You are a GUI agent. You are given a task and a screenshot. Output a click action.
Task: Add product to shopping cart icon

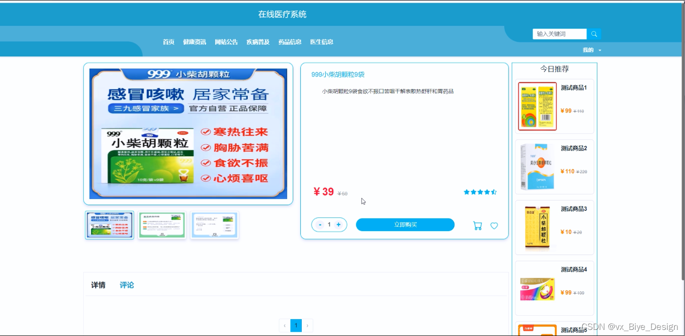(477, 226)
